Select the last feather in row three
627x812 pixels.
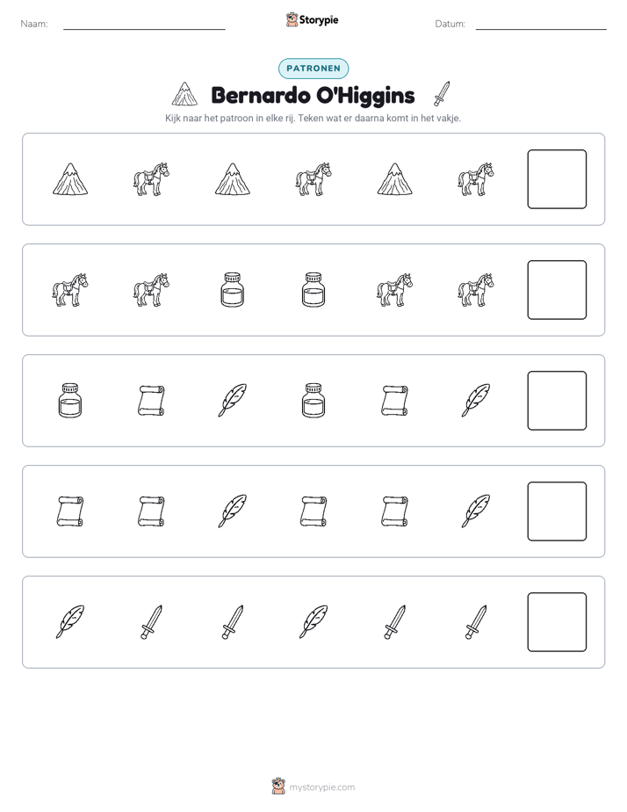tap(475, 401)
